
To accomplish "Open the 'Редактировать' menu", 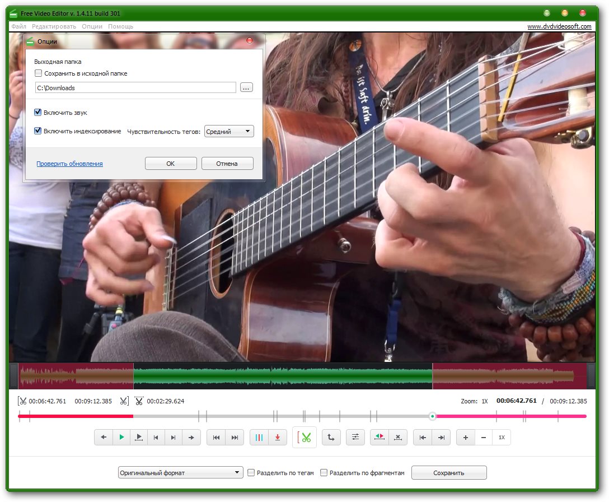I will click(54, 26).
